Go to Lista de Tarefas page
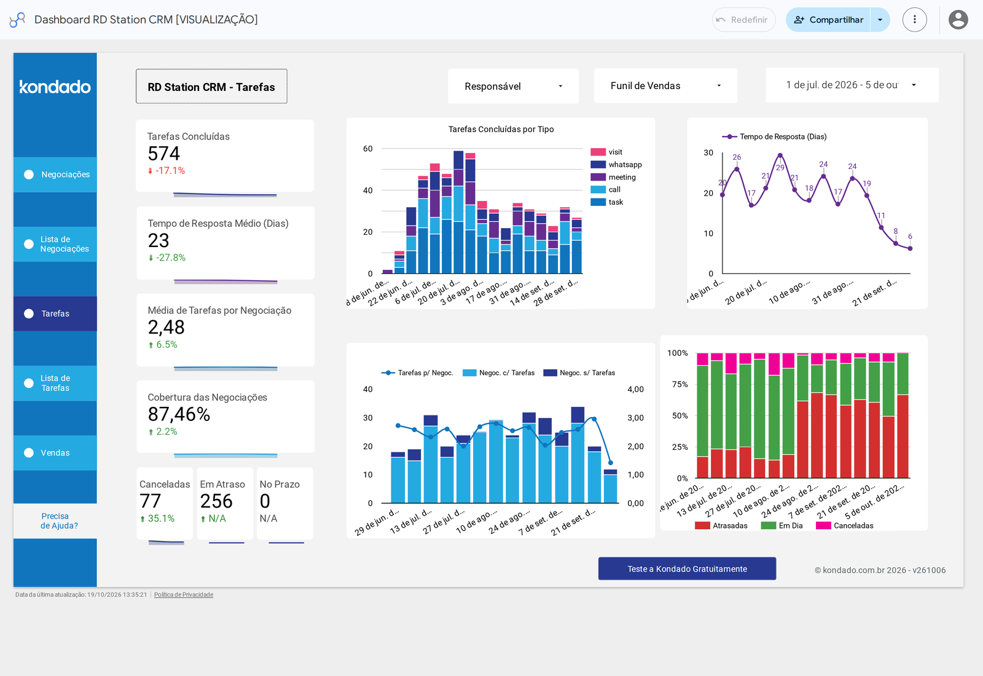This screenshot has height=676, width=983. click(x=55, y=383)
